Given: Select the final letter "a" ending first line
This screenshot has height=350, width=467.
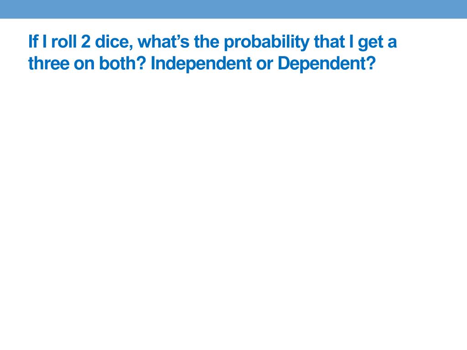Looking at the screenshot, I should click(x=392, y=43).
